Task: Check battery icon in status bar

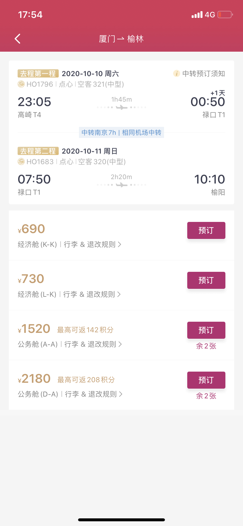Action: click(x=225, y=15)
